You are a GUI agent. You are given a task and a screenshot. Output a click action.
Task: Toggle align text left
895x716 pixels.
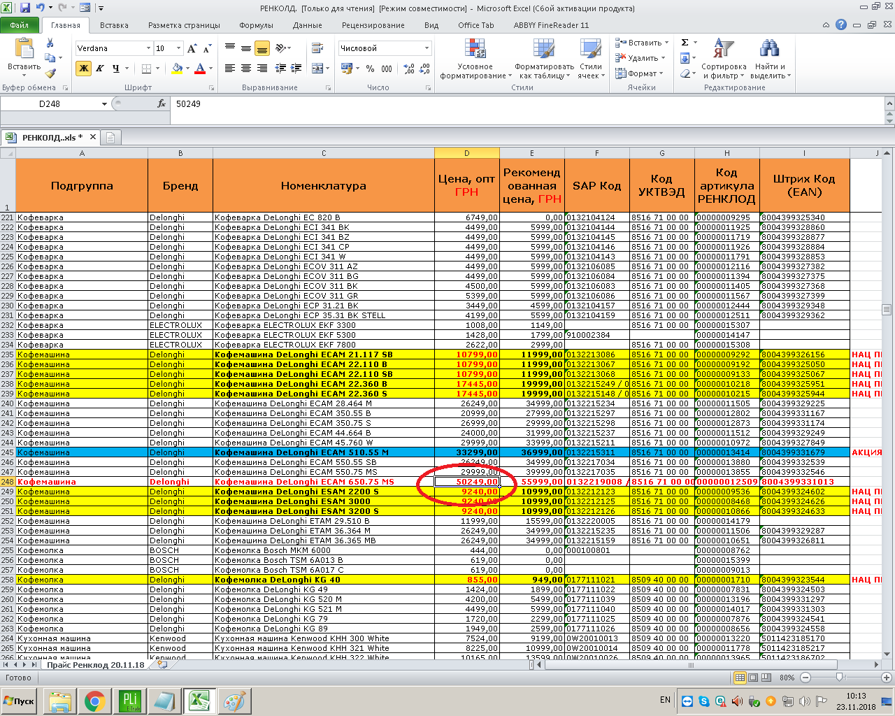tap(230, 69)
